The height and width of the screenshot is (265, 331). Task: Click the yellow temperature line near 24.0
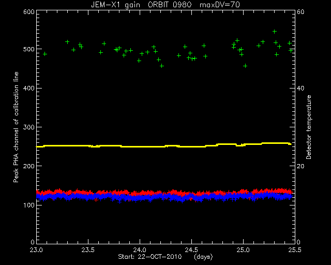[140, 146]
